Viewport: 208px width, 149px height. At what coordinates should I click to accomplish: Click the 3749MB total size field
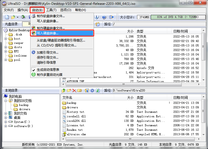pyautogui.click(x=143, y=17)
